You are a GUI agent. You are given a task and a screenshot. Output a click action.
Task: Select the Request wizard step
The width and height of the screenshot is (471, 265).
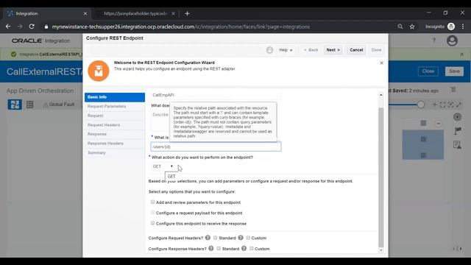(115, 116)
